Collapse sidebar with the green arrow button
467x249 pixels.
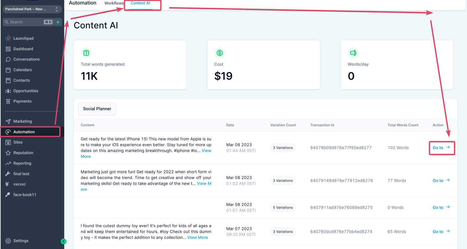[x=64, y=242]
